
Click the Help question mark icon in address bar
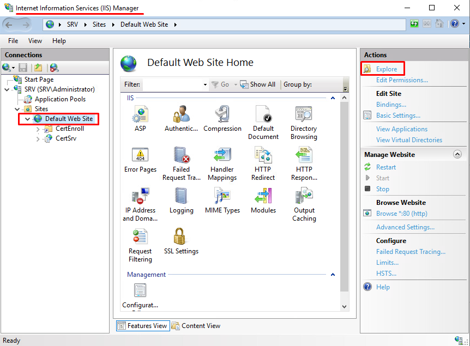coord(455,23)
